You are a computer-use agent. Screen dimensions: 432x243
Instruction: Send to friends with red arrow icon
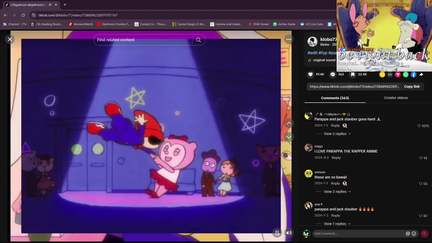(x=398, y=75)
